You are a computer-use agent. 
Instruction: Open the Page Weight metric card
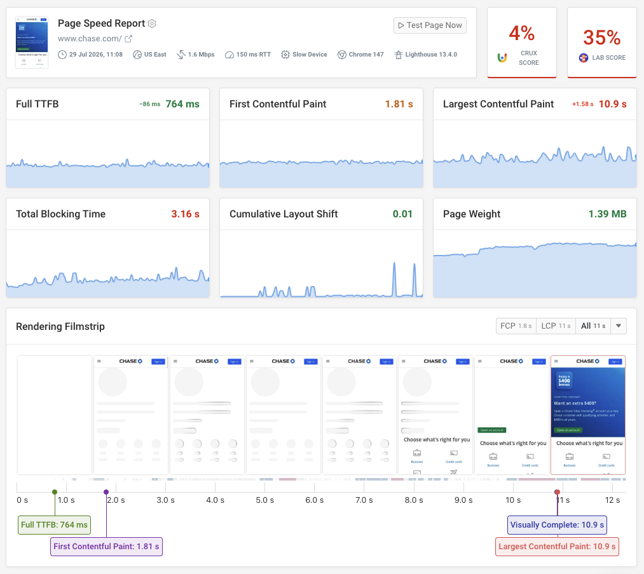[535, 248]
